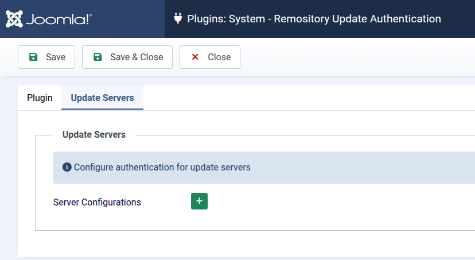Click the empty toolbar area right of Close
Viewport: 475px width, 260px height.
click(356, 57)
